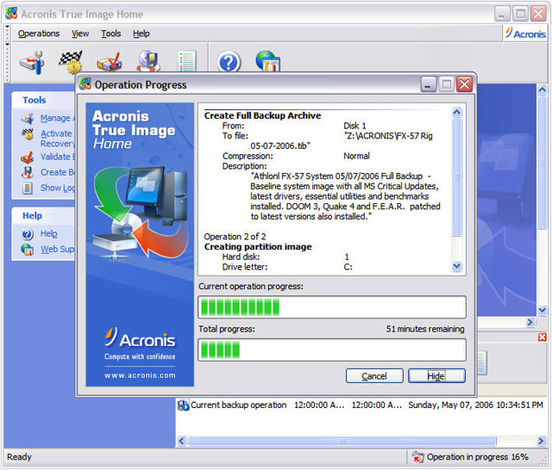The width and height of the screenshot is (552, 470).
Task: Open the Validate link in the sidebar
Action: click(x=58, y=157)
